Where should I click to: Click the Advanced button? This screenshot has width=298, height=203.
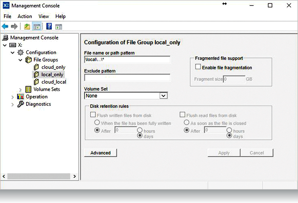click(x=101, y=153)
